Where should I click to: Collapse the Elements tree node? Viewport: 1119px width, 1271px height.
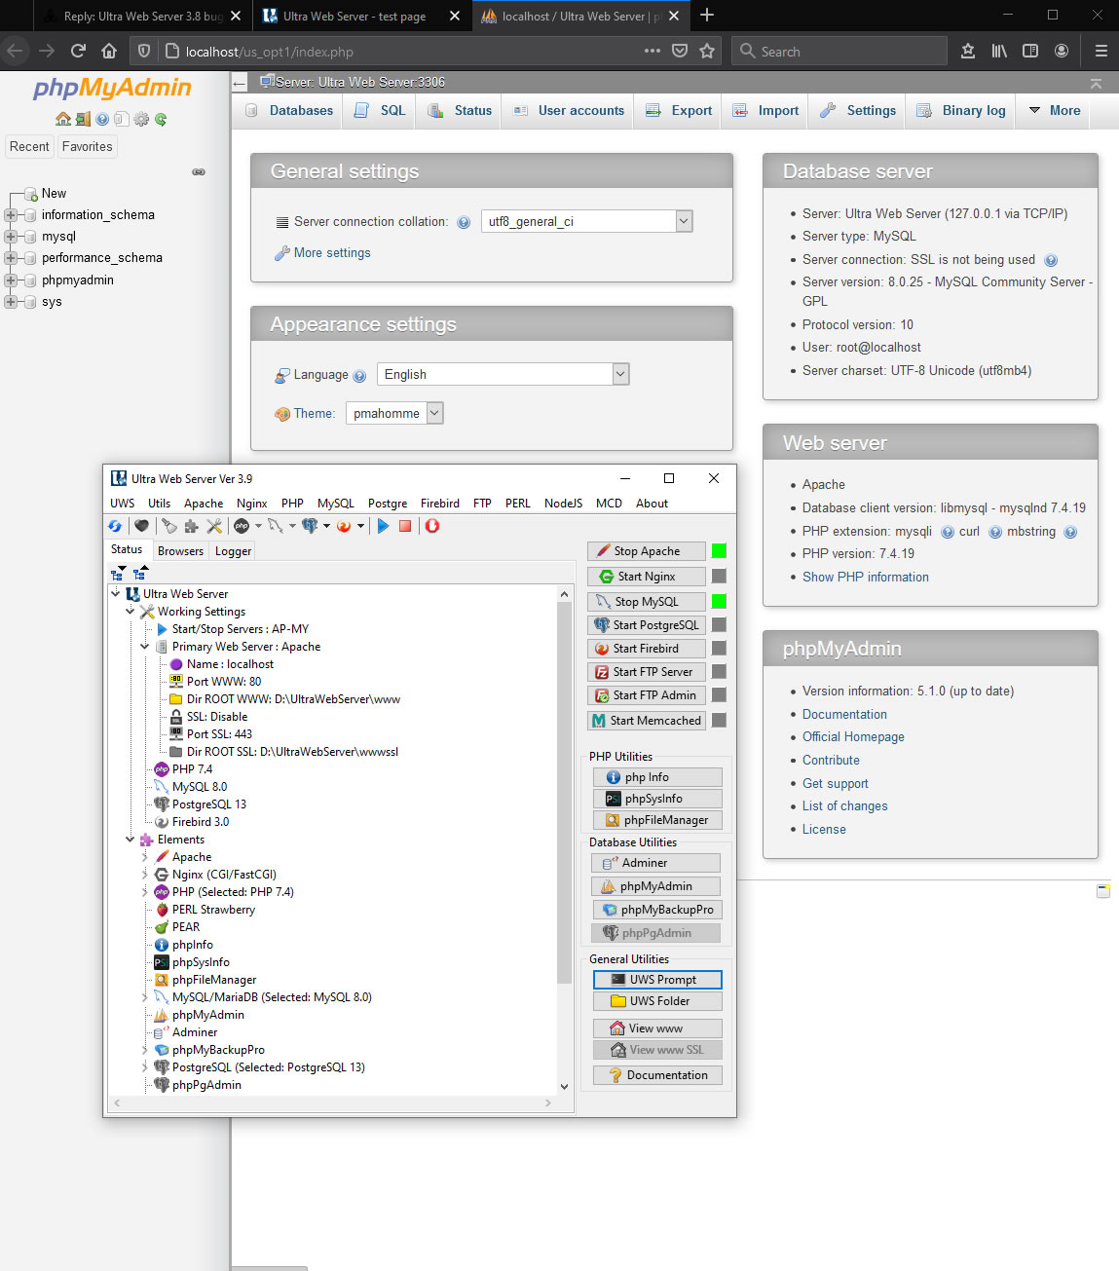pos(131,840)
